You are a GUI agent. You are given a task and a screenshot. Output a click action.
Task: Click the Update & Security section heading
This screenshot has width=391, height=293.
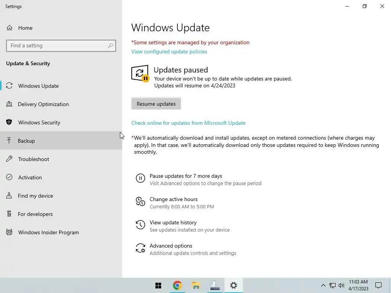coord(28,63)
